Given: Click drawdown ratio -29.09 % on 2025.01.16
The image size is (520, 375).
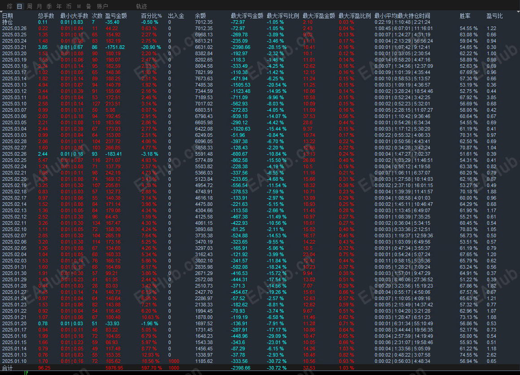Looking at the screenshot, I should click(x=276, y=336).
